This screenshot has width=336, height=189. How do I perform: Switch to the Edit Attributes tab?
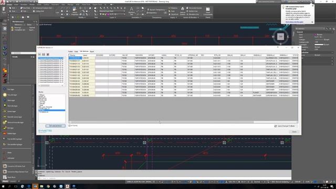[x=84, y=51]
